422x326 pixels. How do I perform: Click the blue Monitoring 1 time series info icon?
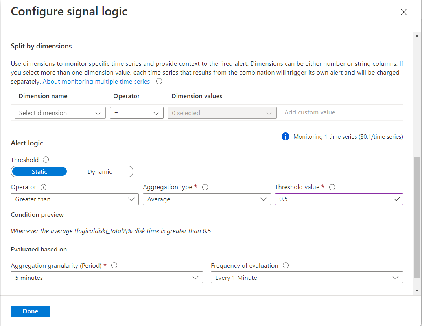pyautogui.click(x=286, y=136)
